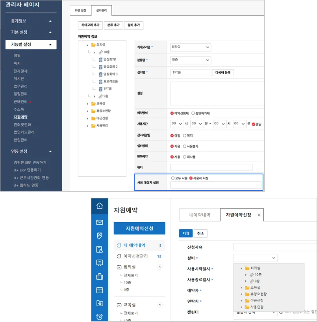Close the 자원예약신청 tab with the X
The image size is (317, 322).
pos(259,215)
